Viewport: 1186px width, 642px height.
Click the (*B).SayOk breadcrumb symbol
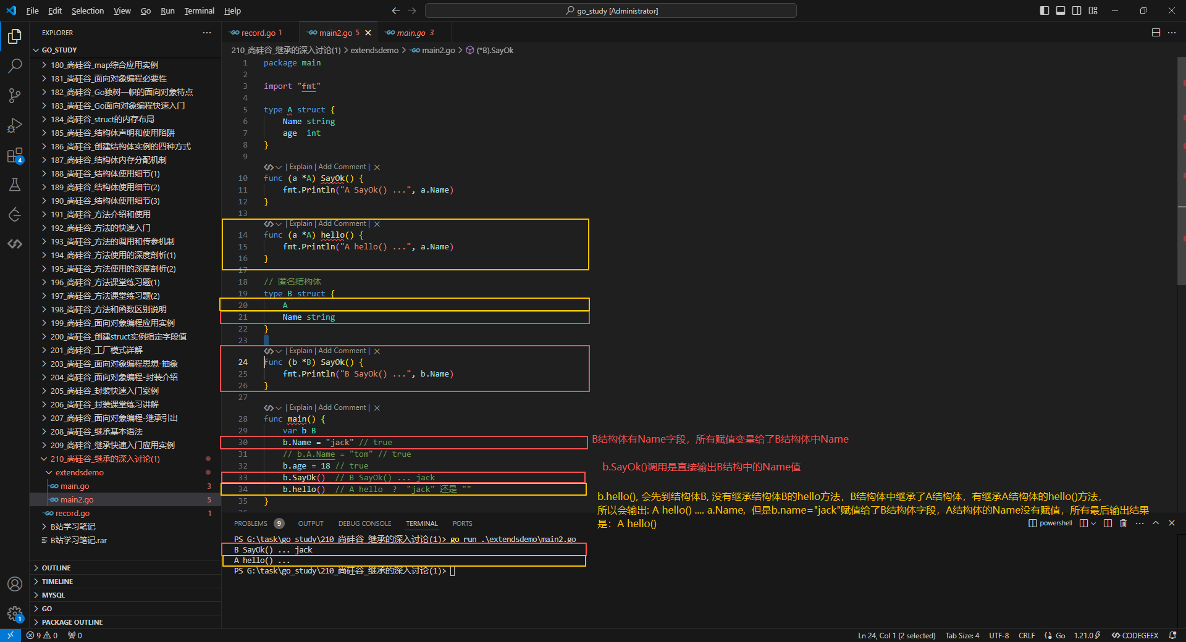[x=490, y=51]
